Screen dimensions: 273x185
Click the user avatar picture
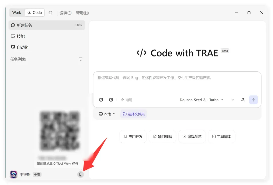(14, 174)
